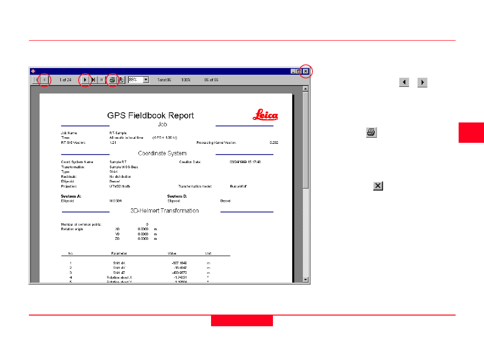484x342 pixels.
Task: Click the next page arrow in report toolbar
Action: tap(85, 80)
